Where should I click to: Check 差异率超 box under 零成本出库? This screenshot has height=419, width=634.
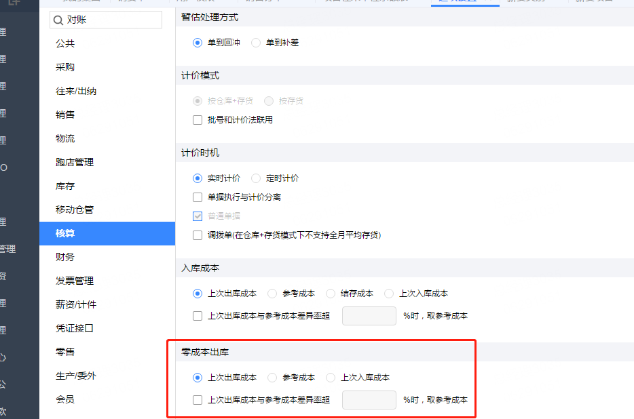pyautogui.click(x=198, y=400)
